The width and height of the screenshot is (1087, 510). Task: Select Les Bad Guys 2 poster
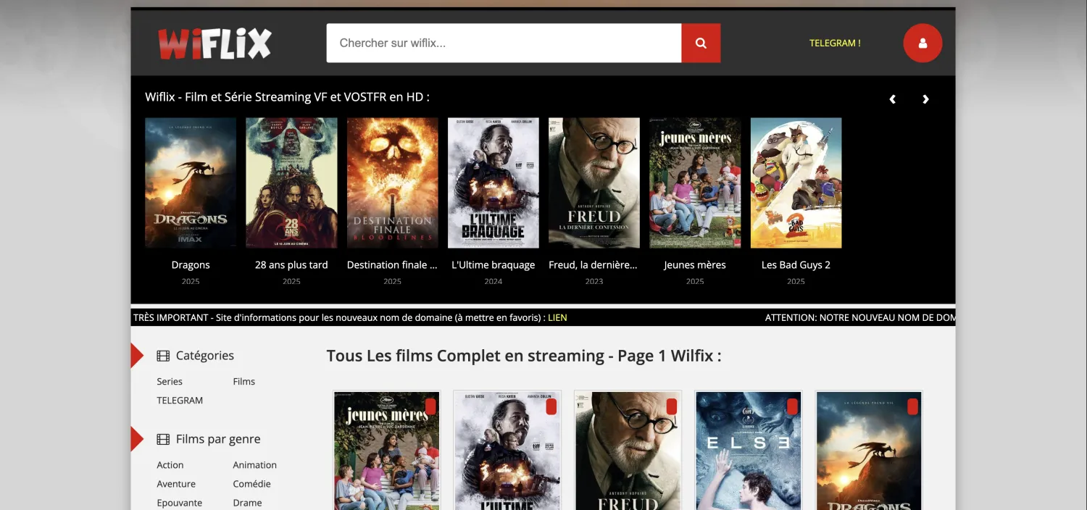coord(796,183)
